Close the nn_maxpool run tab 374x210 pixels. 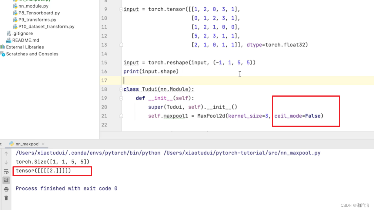click(43, 144)
